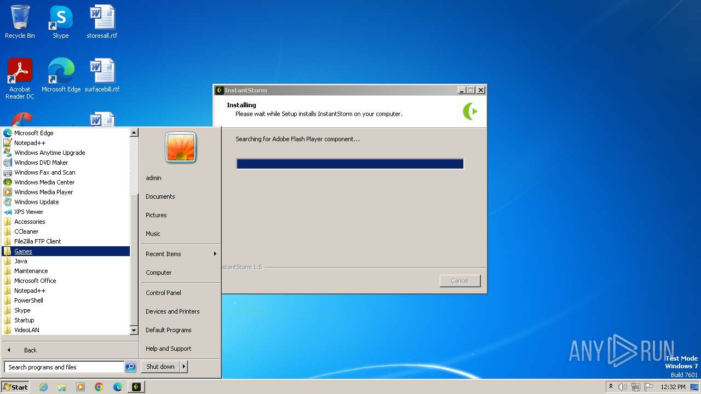The width and height of the screenshot is (701, 394).
Task: Expand the Recent Items submenu
Action: tap(181, 254)
